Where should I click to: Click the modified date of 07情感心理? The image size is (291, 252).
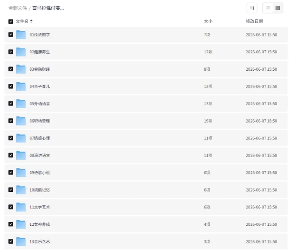[x=261, y=138]
